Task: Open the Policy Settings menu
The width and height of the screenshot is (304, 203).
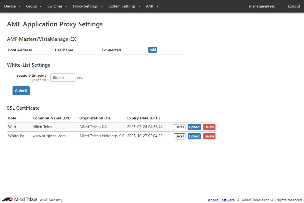Action: point(88,6)
